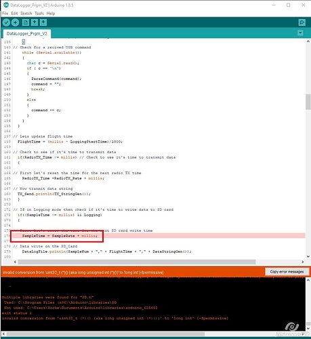311x339 pixels.
Task: Click the Arduino logo in the title bar
Action: point(6,5)
